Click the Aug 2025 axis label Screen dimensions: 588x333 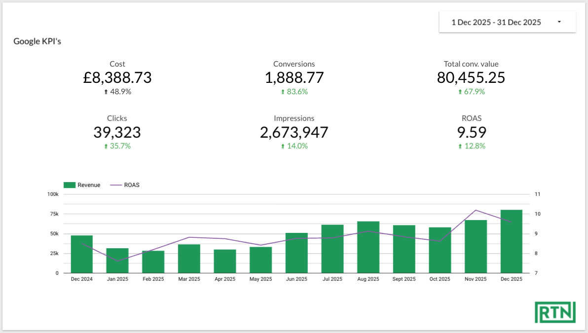point(368,279)
